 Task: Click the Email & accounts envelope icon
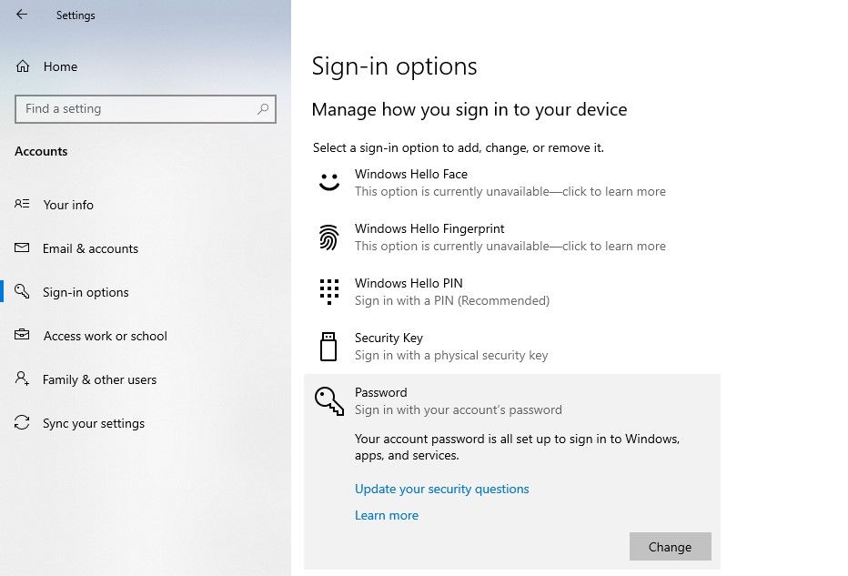23,248
